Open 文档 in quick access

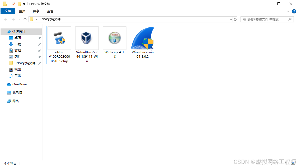click(x=18, y=51)
